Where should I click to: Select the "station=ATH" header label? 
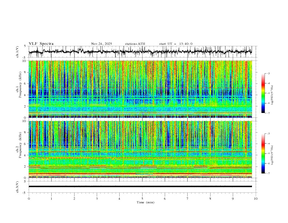point(135,44)
